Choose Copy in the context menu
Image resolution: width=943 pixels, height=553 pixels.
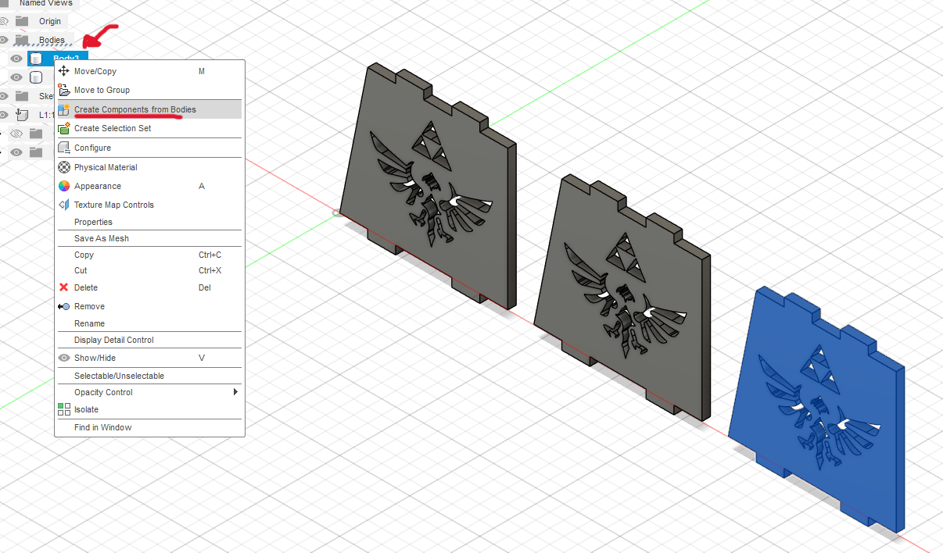coord(149,255)
